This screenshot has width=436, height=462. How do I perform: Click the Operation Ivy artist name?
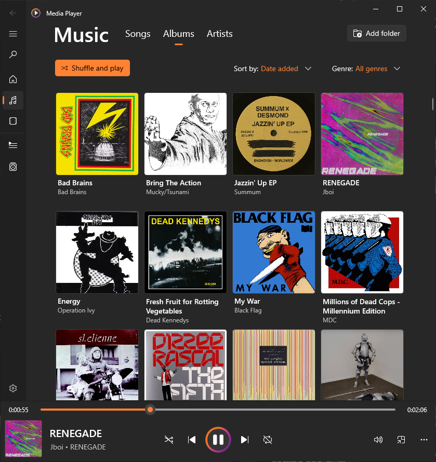pyautogui.click(x=76, y=310)
